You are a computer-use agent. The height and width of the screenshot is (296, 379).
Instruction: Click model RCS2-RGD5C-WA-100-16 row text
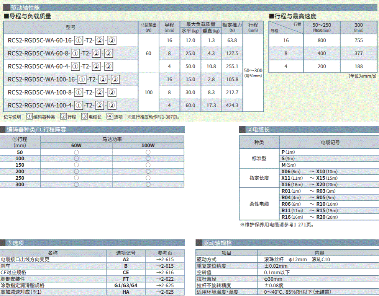64,80
